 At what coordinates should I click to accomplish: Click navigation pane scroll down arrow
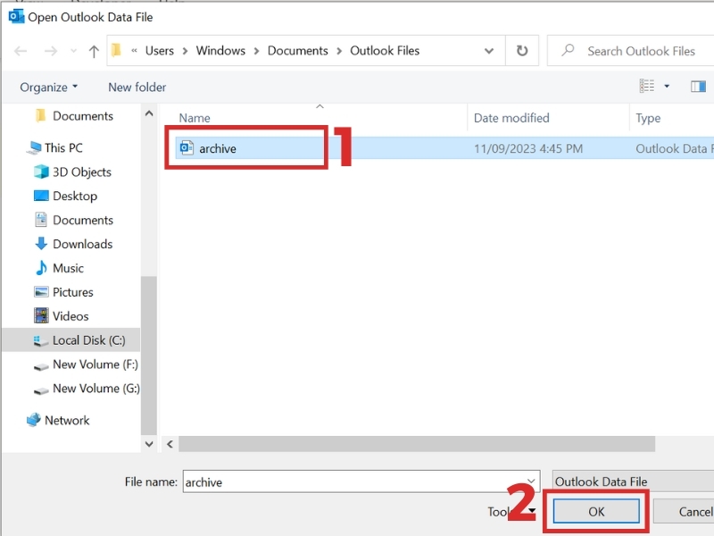[149, 444]
